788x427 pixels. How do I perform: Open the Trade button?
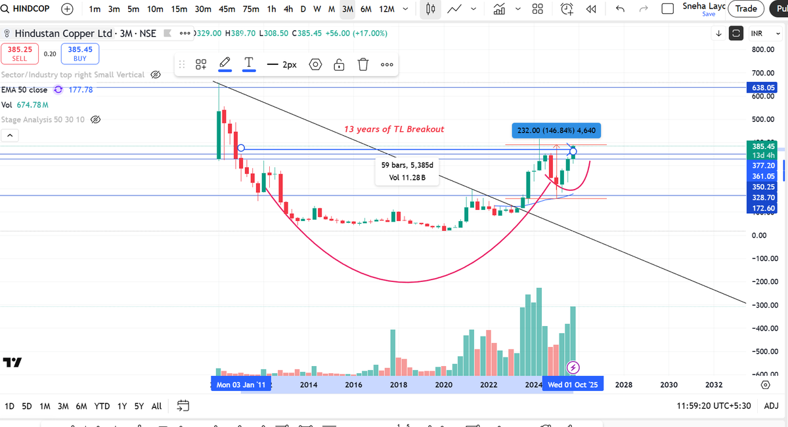coord(746,9)
